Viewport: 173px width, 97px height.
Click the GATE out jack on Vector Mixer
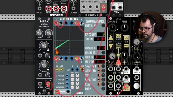(x=82, y=70)
